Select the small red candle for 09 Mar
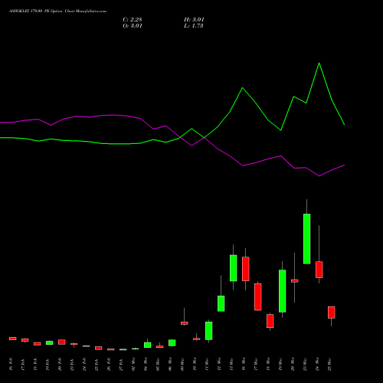 tap(185, 323)
